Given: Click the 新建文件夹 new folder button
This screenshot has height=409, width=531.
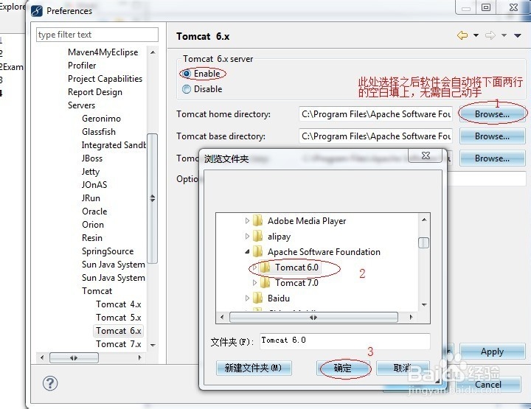Looking at the screenshot, I should click(x=253, y=368).
